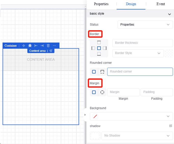This screenshot has height=144, width=174.
Task: Click the brush icon beside Content area
Action: 51,51
